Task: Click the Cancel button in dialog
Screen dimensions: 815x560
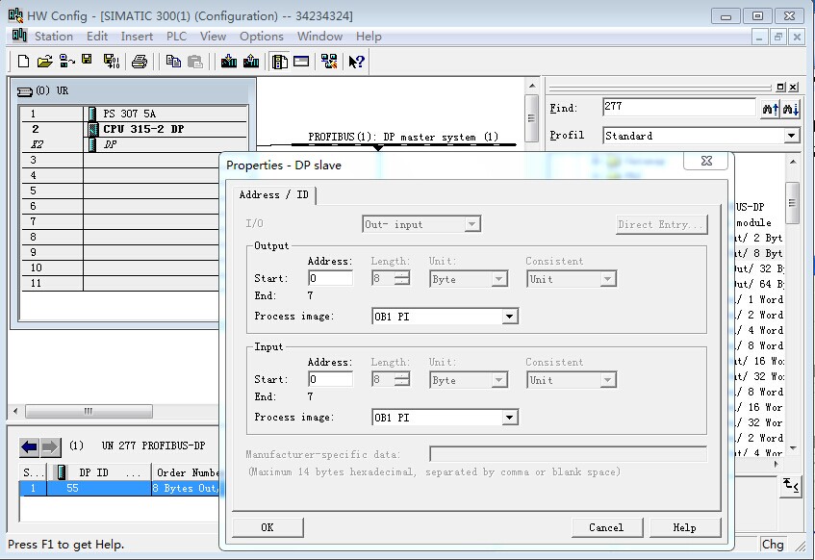Action: 605,527
